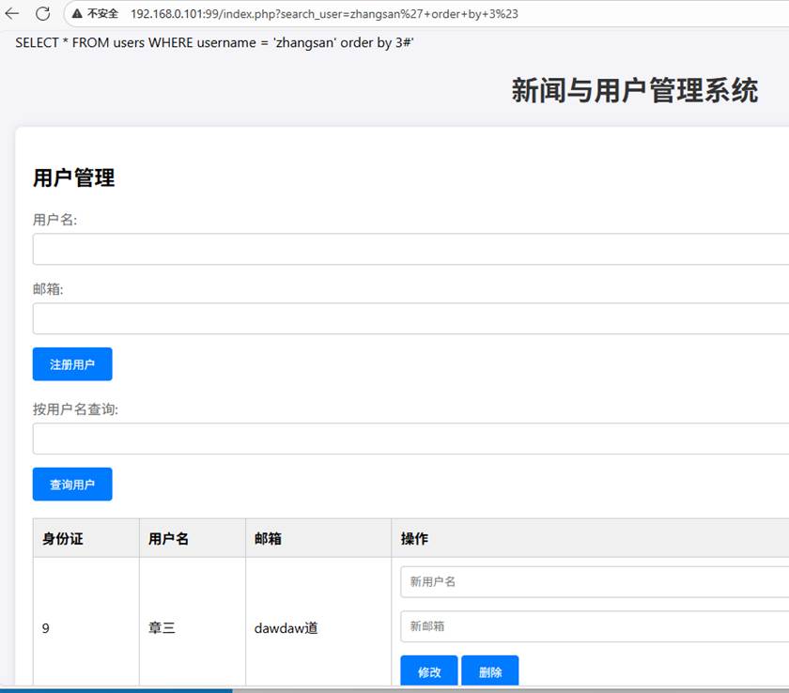Click the 用户管理 section heading
Viewport: 789px width, 693px height.
[x=74, y=178]
